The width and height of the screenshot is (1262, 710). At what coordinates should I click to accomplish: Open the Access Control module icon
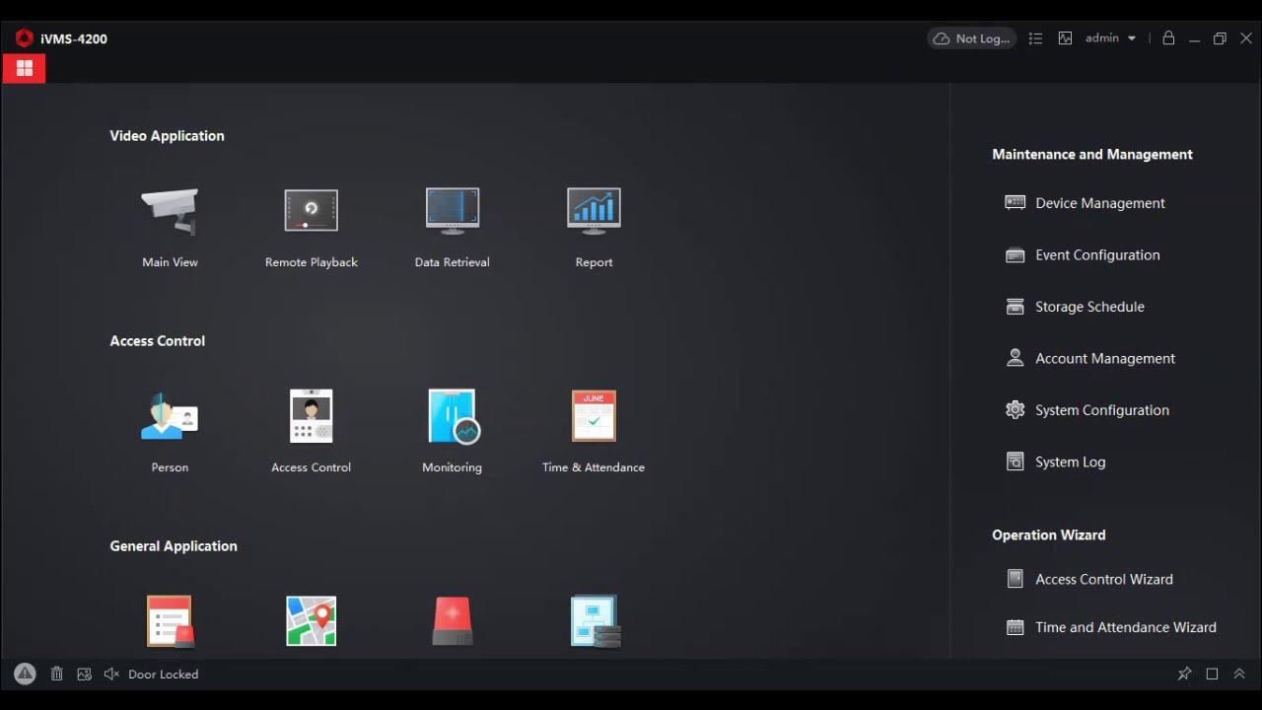point(312,416)
